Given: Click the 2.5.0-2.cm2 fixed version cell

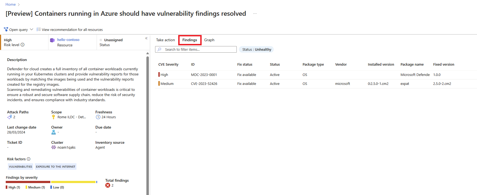Looking at the screenshot, I should coord(442,84).
